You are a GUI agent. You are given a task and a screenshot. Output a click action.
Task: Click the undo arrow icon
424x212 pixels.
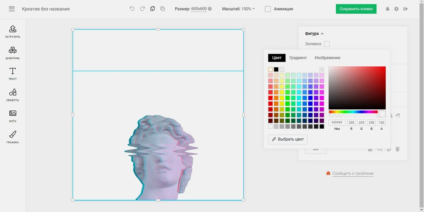132,9
